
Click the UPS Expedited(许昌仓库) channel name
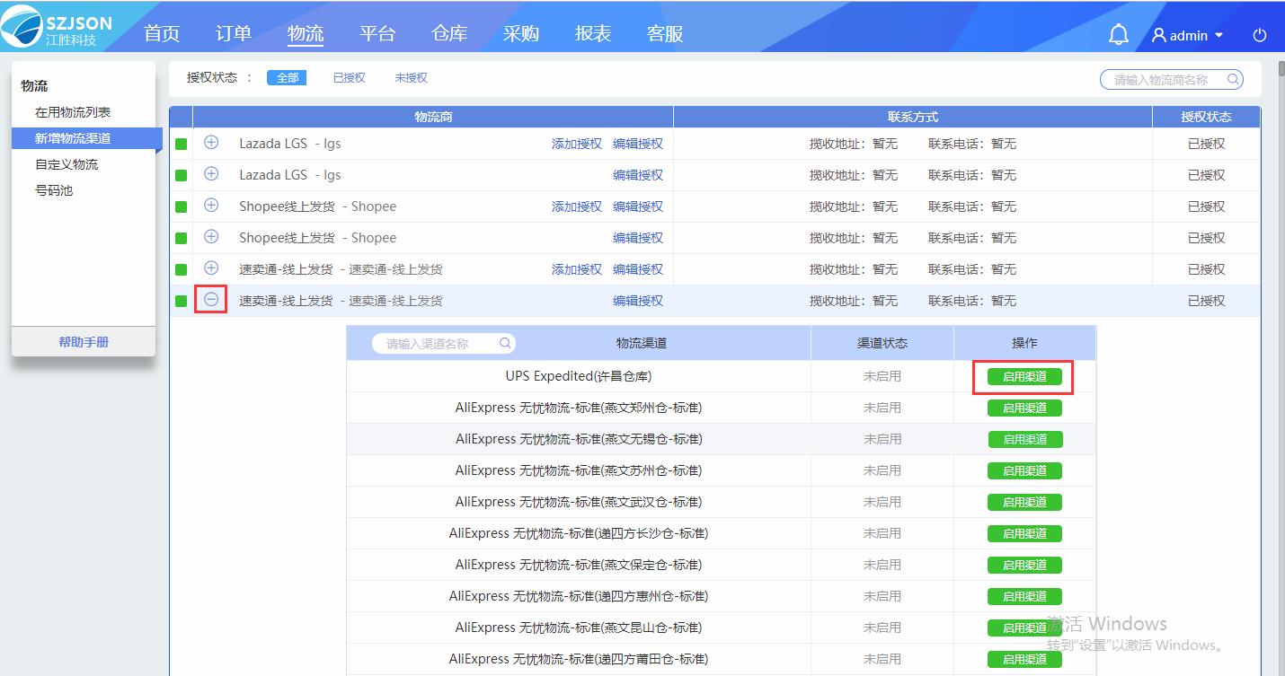(x=579, y=376)
